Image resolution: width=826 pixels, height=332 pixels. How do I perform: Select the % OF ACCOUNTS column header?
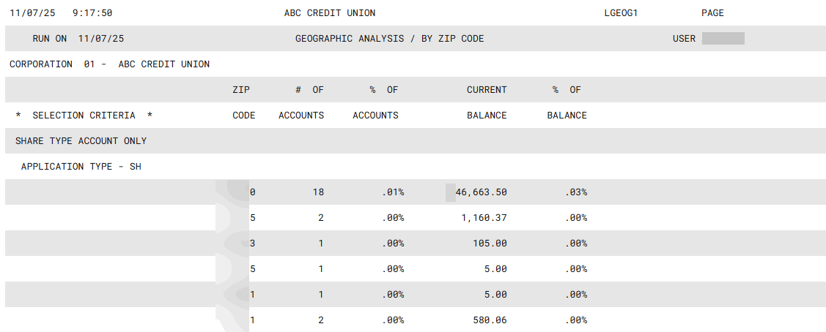click(x=375, y=102)
